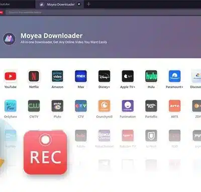Click the Moyea Downloader heading text
Image resolution: width=201 pixels, height=192 pixels.
point(51,36)
